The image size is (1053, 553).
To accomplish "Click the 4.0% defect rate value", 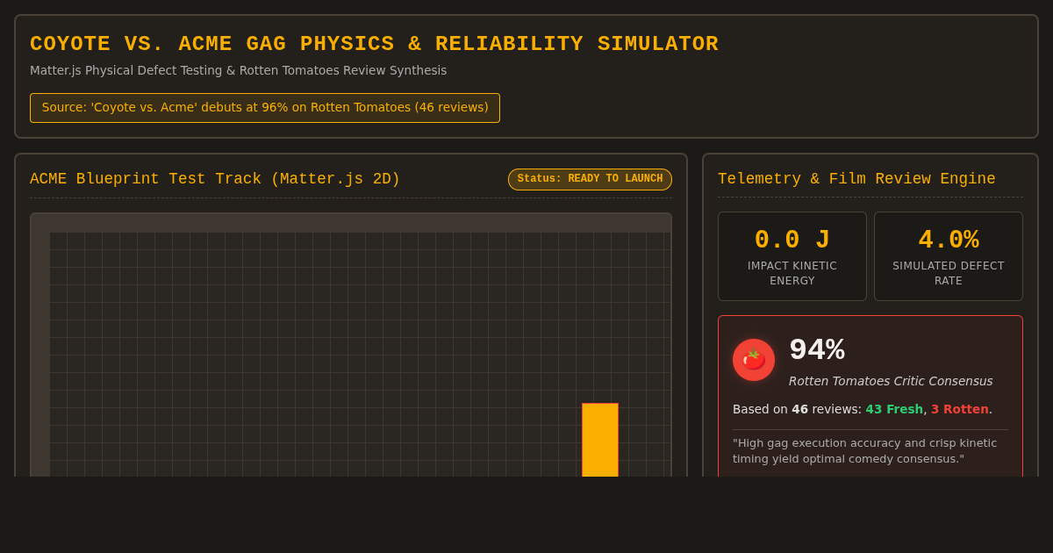I will [949, 240].
